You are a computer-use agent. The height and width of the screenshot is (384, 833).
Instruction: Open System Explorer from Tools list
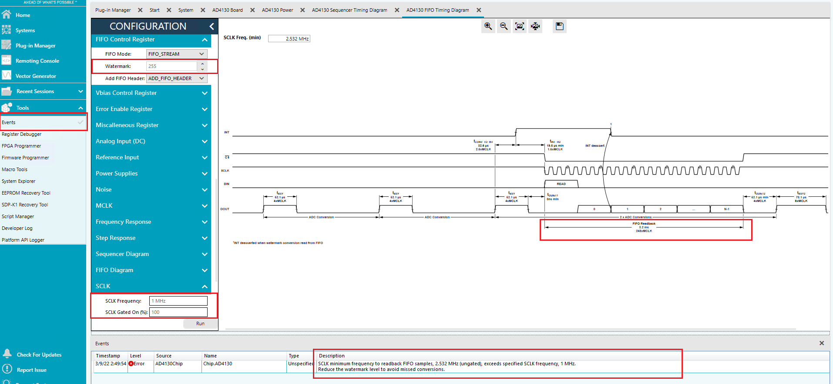click(19, 181)
